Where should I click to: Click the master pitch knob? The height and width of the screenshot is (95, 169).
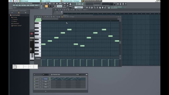[x=43, y=6]
